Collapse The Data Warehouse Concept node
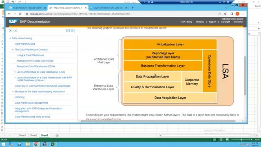This screenshot has height=147, width=261. tap(13, 49)
